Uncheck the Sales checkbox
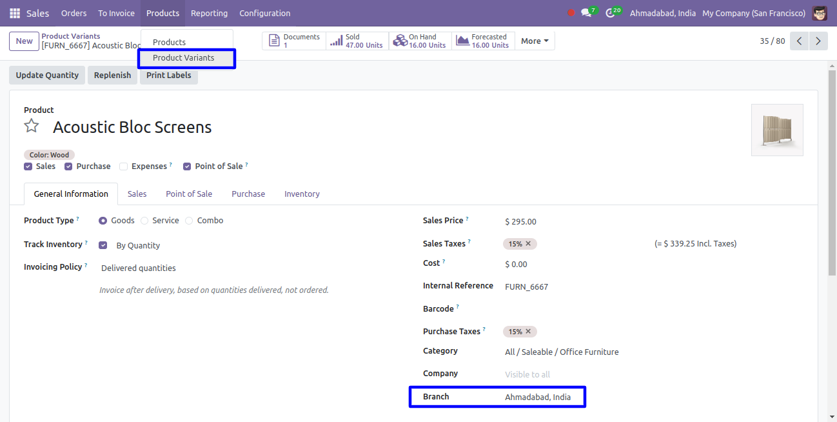This screenshot has width=837, height=422. point(28,166)
